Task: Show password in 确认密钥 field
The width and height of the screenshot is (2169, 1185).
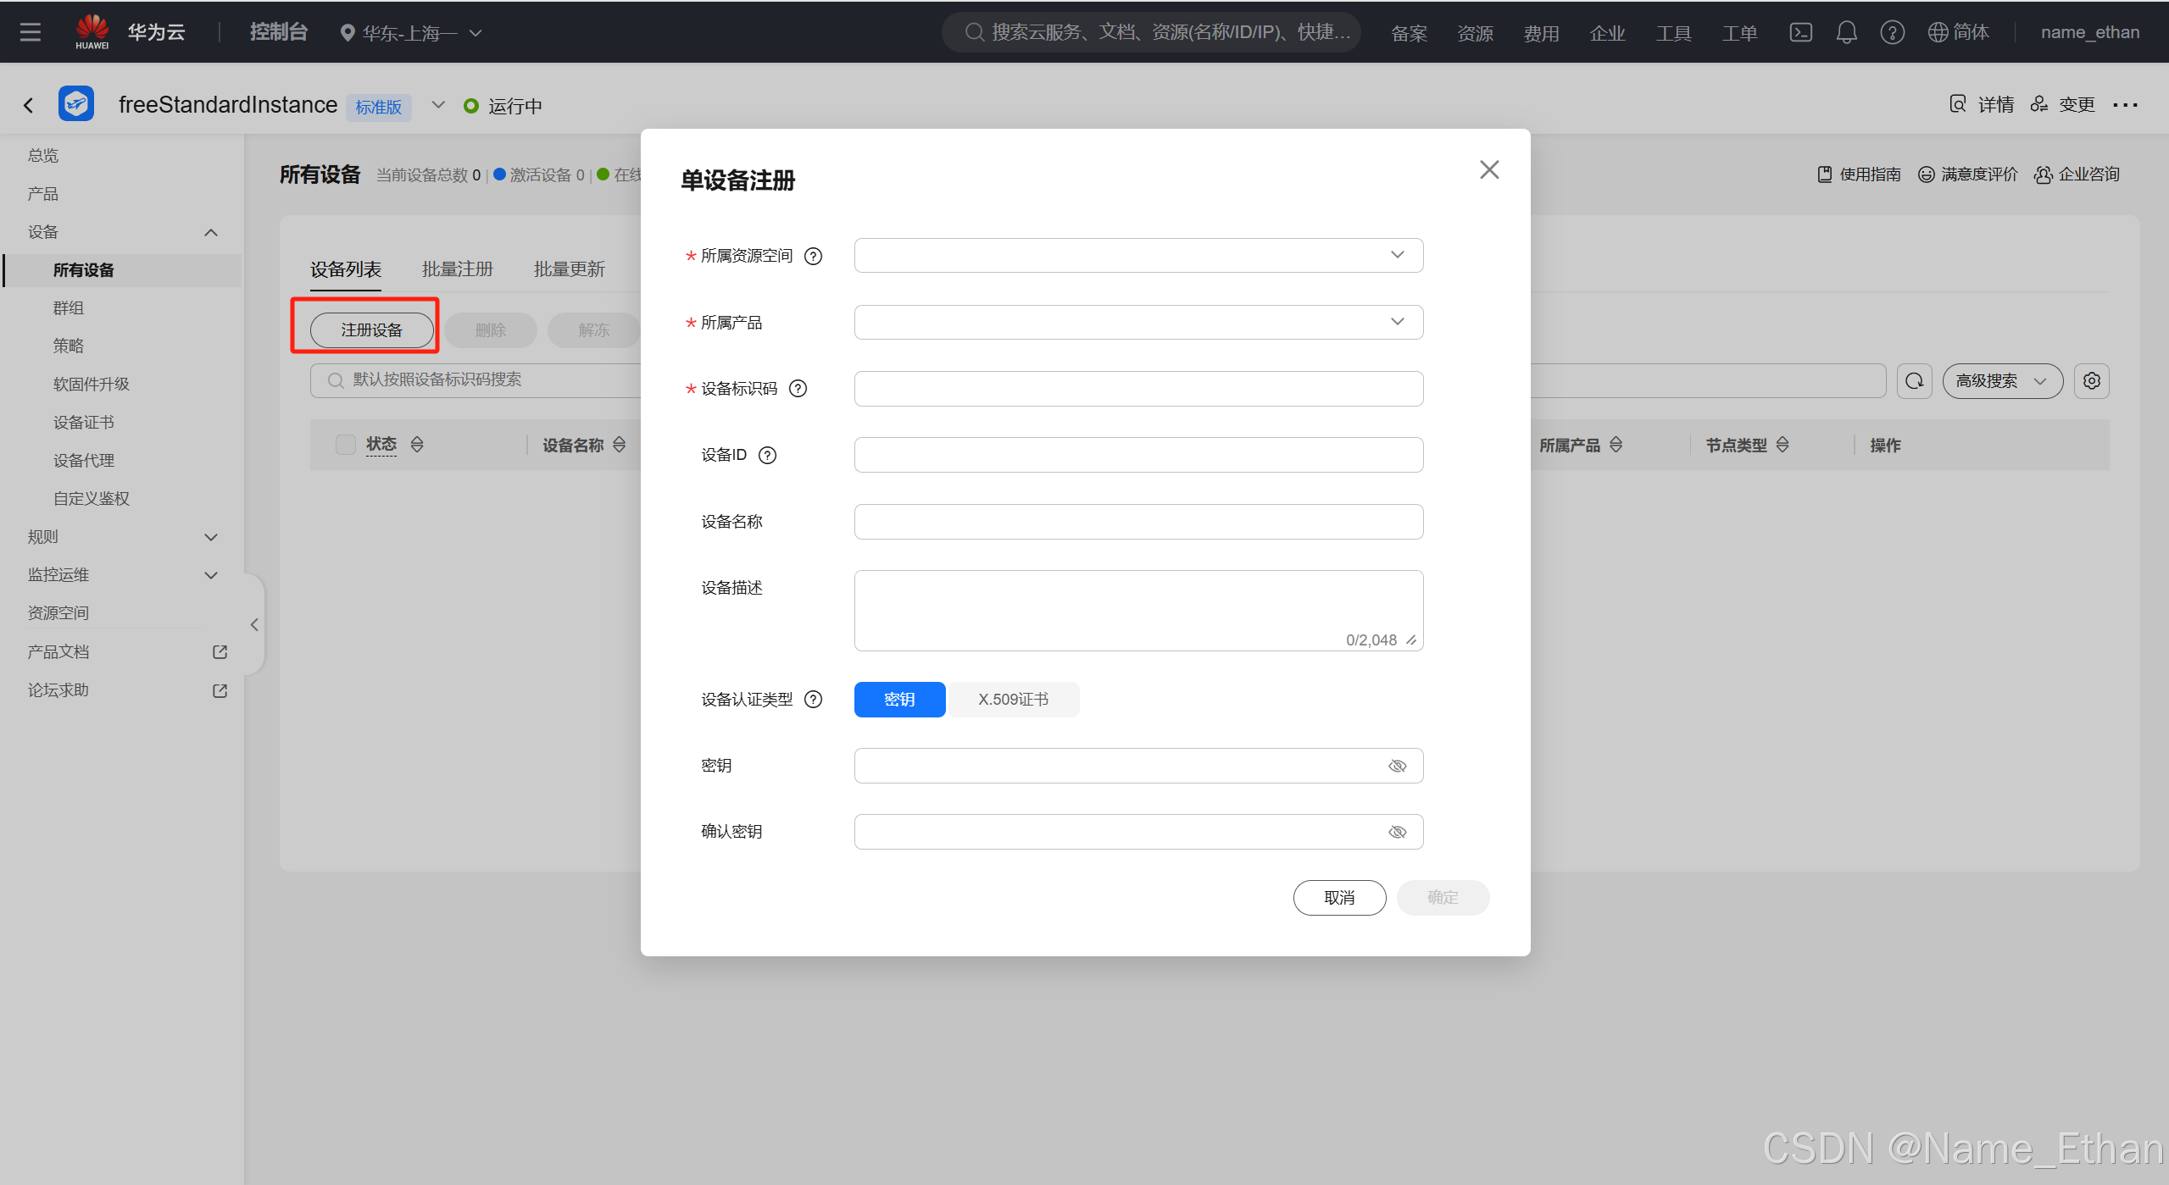Action: [1397, 832]
